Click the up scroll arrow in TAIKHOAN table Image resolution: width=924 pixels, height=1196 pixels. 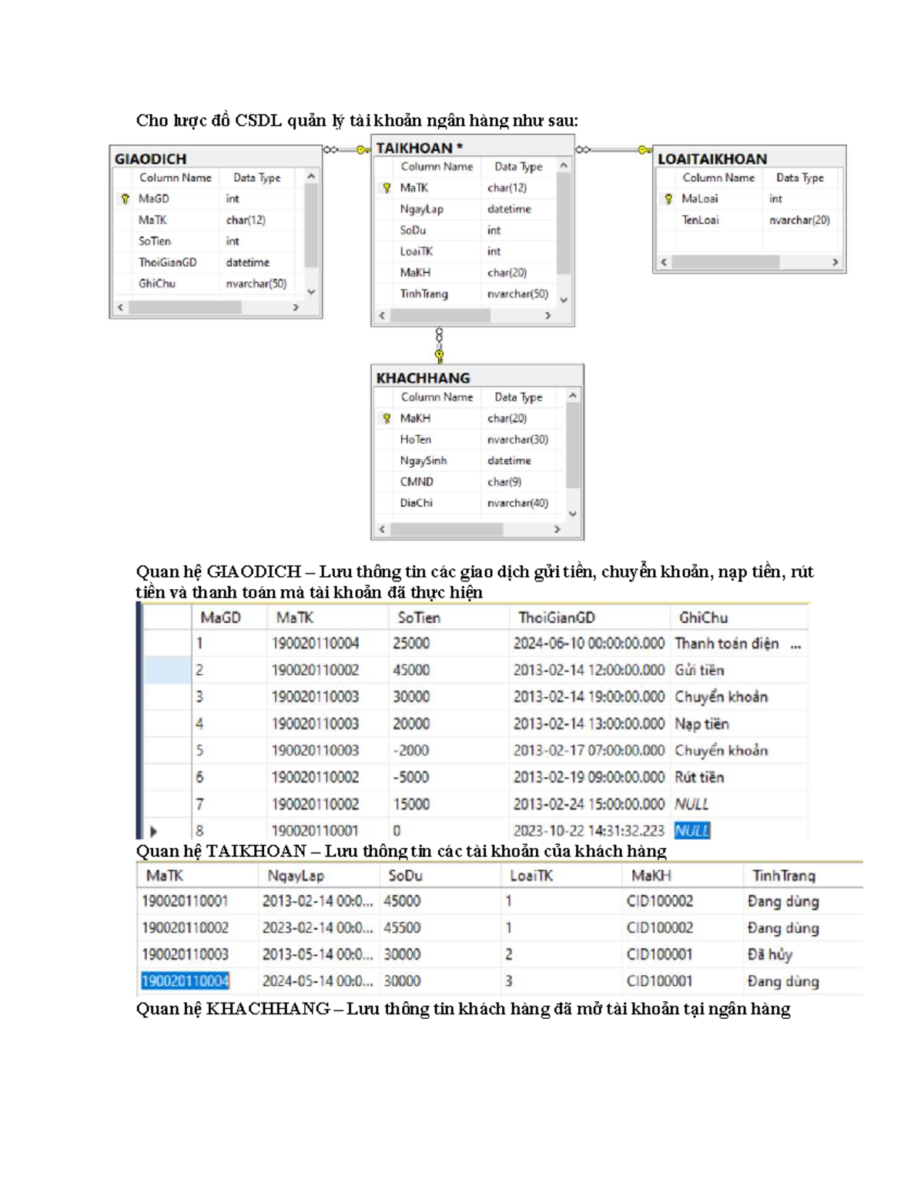[x=564, y=166]
